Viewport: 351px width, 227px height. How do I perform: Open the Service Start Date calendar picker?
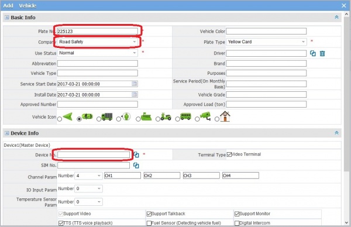click(135, 84)
